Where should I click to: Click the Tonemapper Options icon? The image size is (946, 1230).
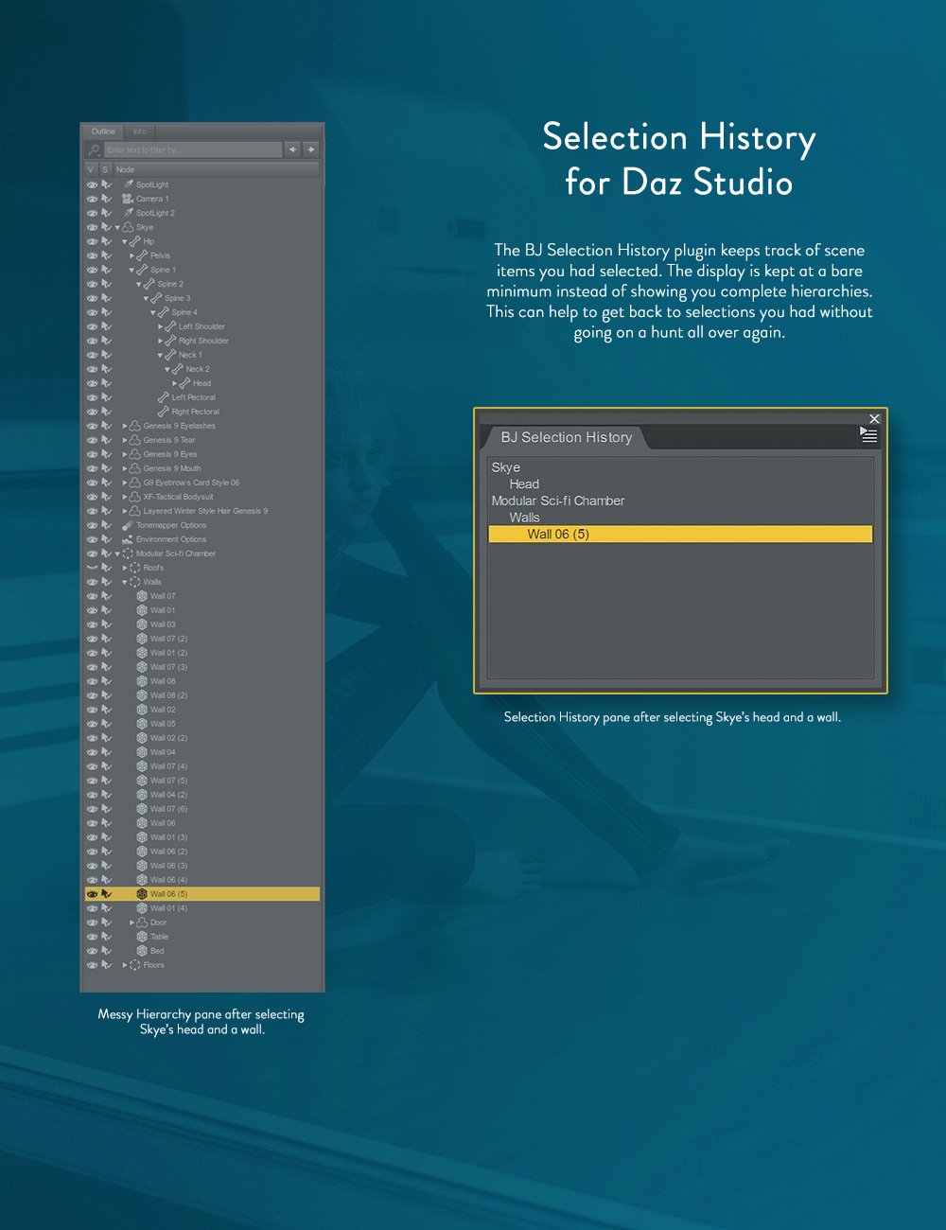(126, 525)
